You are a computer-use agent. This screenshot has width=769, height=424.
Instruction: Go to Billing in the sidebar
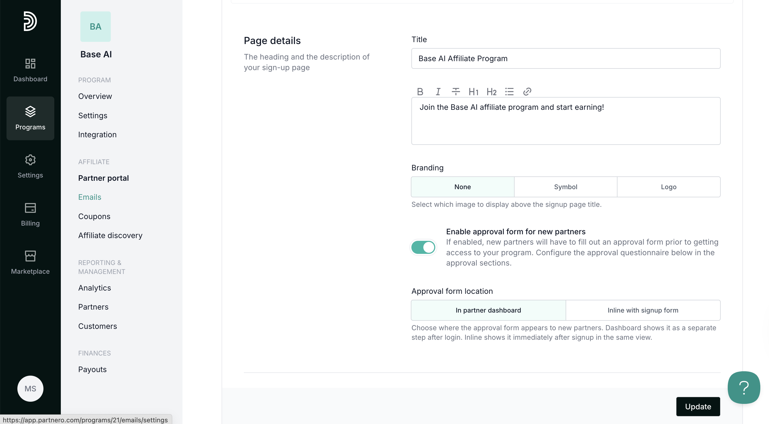30,214
